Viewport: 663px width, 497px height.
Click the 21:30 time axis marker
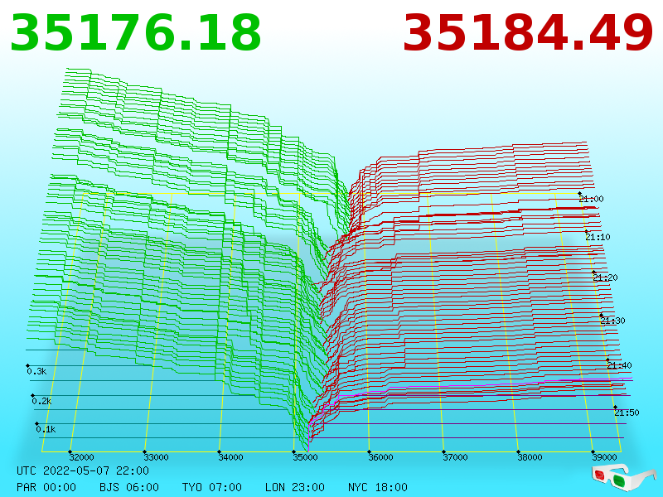pos(612,321)
